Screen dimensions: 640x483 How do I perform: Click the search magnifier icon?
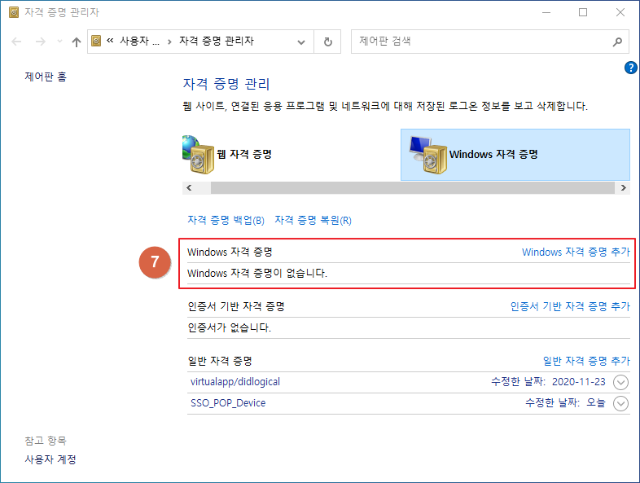tap(617, 42)
